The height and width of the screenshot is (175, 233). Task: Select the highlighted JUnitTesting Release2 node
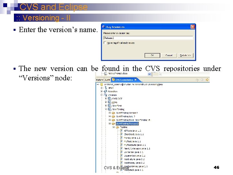(128, 124)
